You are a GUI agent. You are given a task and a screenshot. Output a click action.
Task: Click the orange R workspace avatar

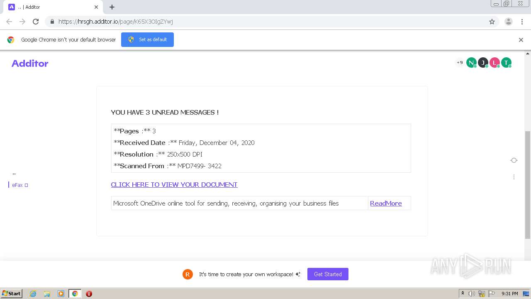pyautogui.click(x=188, y=274)
